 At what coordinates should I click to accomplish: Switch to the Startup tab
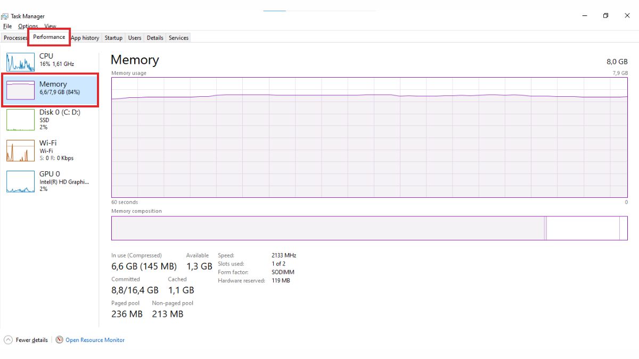pyautogui.click(x=113, y=38)
